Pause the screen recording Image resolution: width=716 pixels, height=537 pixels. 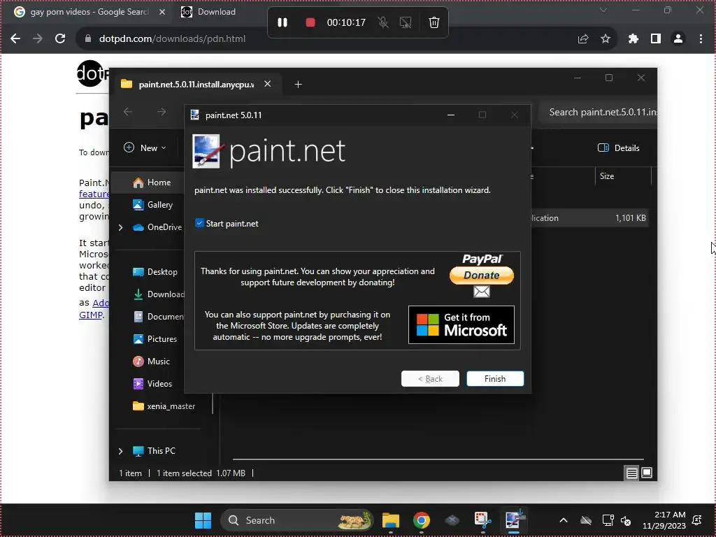282,22
